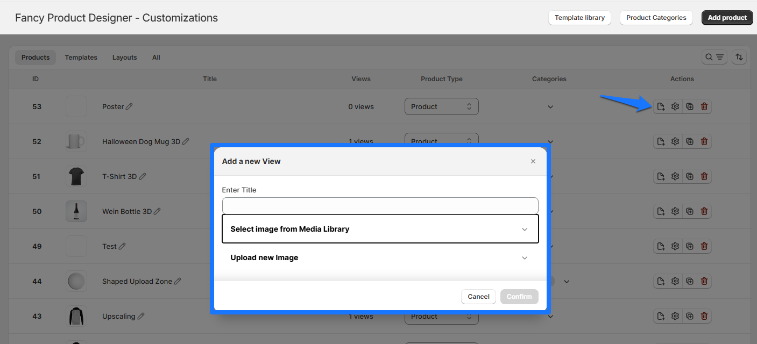Click the mug thumbnail for Halloween Dog Mug
The height and width of the screenshot is (344, 757).
[x=76, y=141]
